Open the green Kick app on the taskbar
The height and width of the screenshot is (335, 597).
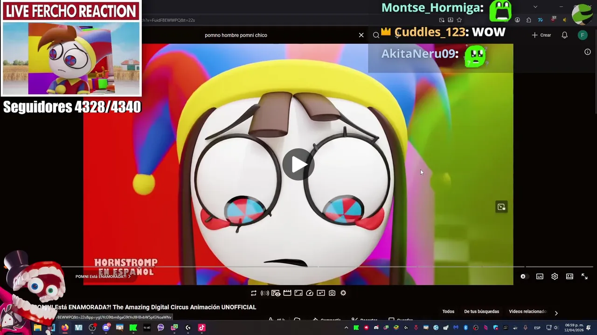point(133,328)
